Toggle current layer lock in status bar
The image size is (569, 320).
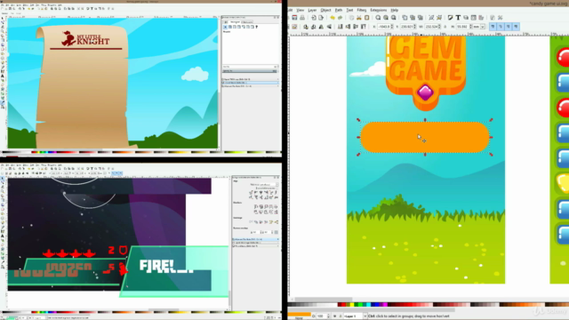coord(341,316)
